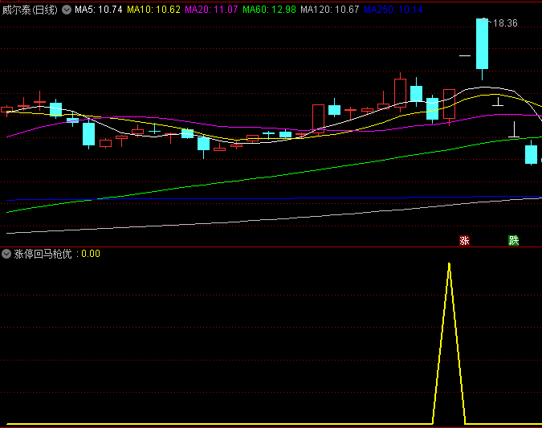
Task: Click the MA20: 11.07 label
Action: 211,10
